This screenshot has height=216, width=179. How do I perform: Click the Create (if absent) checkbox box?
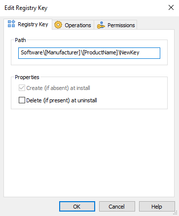(x=22, y=88)
